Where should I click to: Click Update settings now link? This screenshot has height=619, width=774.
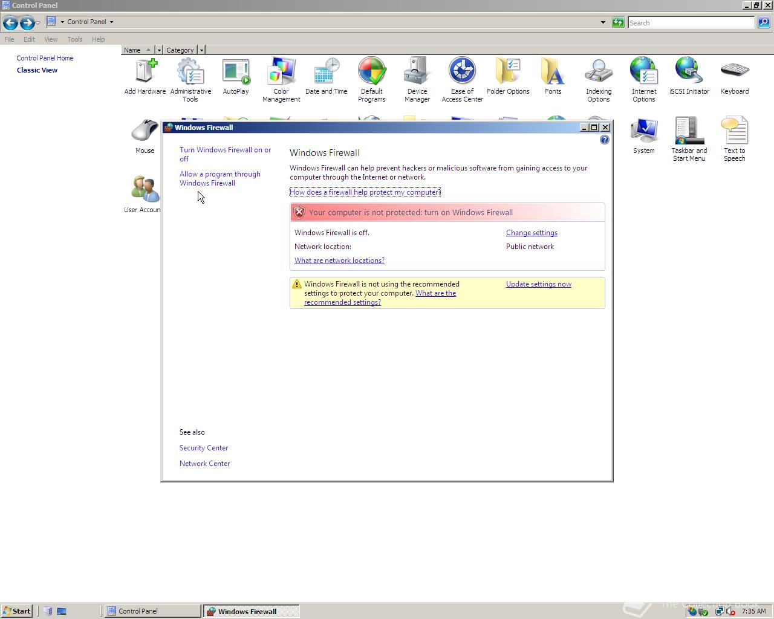[539, 284]
